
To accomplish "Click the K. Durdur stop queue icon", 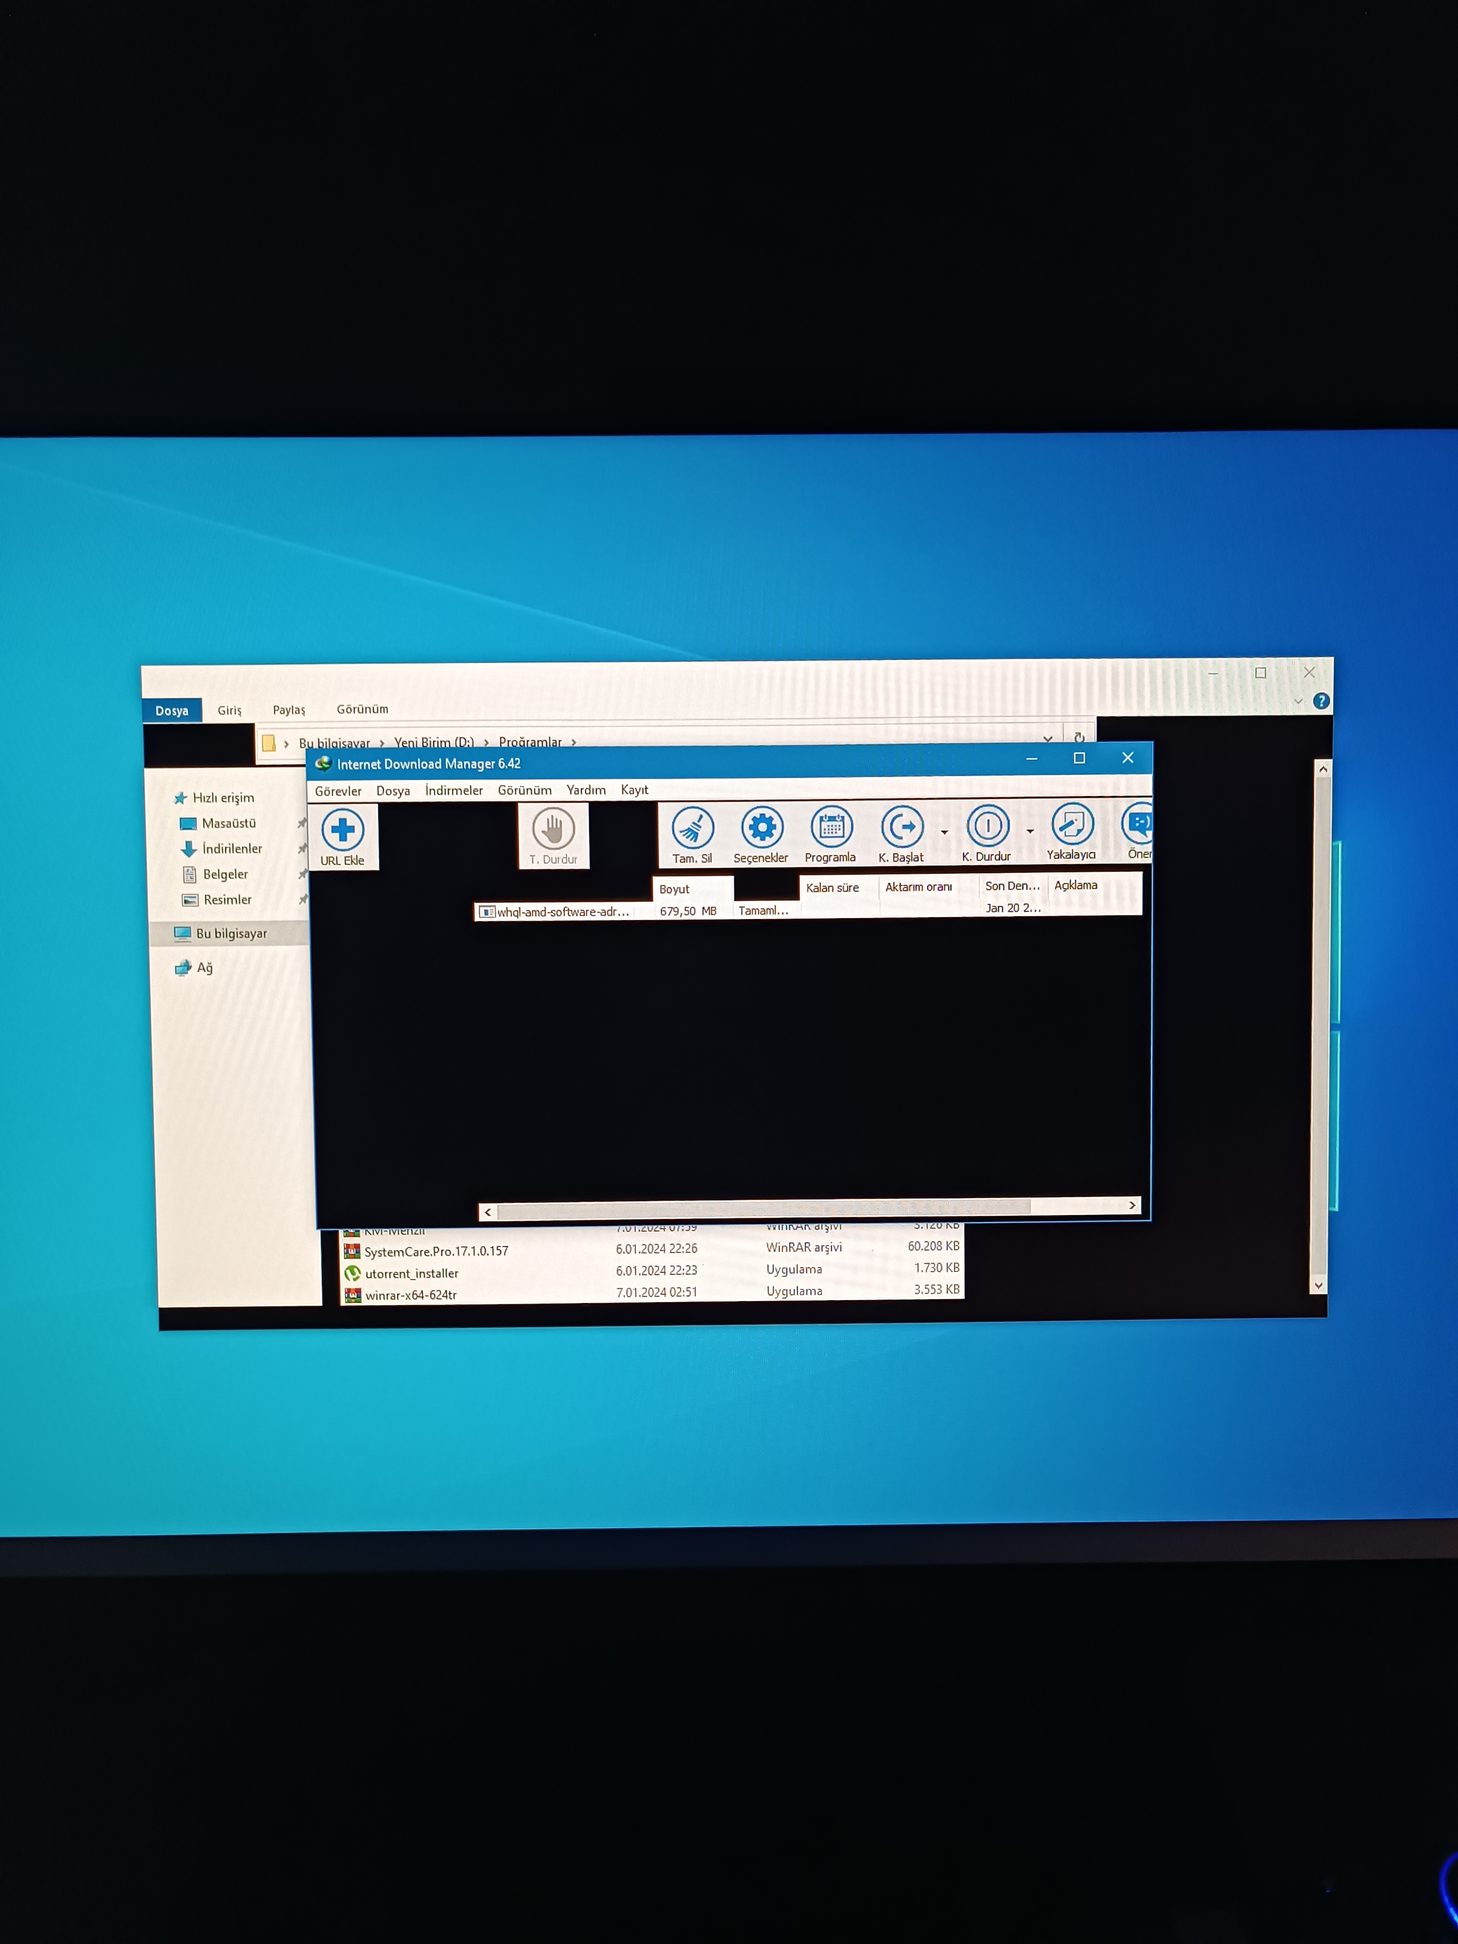I will click(x=987, y=826).
